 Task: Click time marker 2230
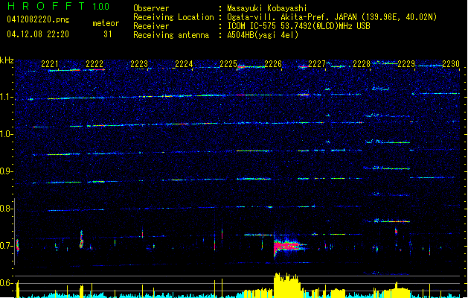pos(451,64)
